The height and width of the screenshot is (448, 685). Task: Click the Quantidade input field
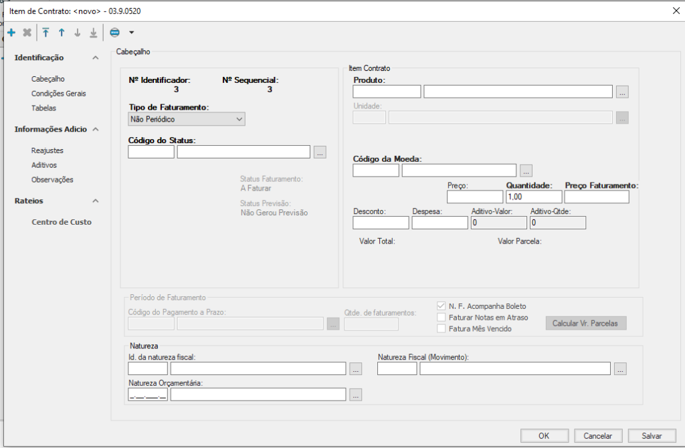click(533, 197)
